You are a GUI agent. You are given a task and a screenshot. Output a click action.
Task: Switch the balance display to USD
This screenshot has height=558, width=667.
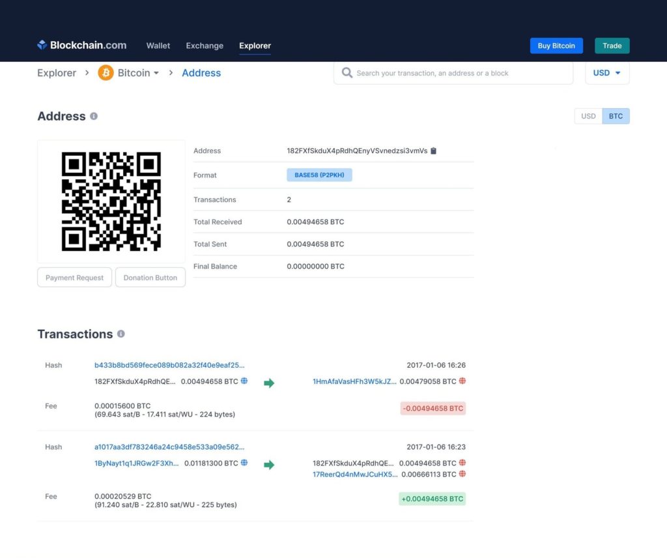point(588,116)
